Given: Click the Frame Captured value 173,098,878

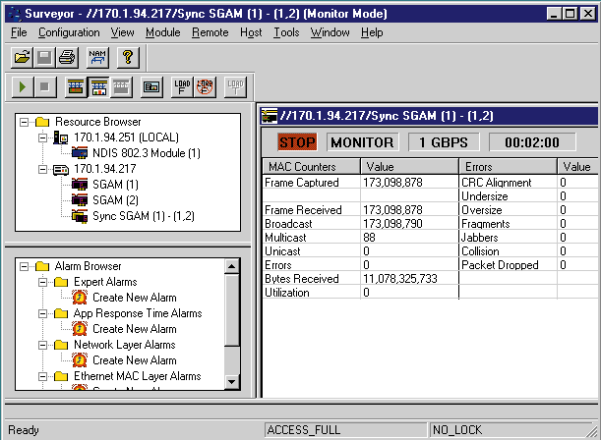Looking at the screenshot, I should [392, 183].
